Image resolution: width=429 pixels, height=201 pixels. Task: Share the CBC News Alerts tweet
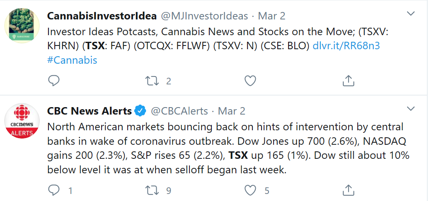348,190
